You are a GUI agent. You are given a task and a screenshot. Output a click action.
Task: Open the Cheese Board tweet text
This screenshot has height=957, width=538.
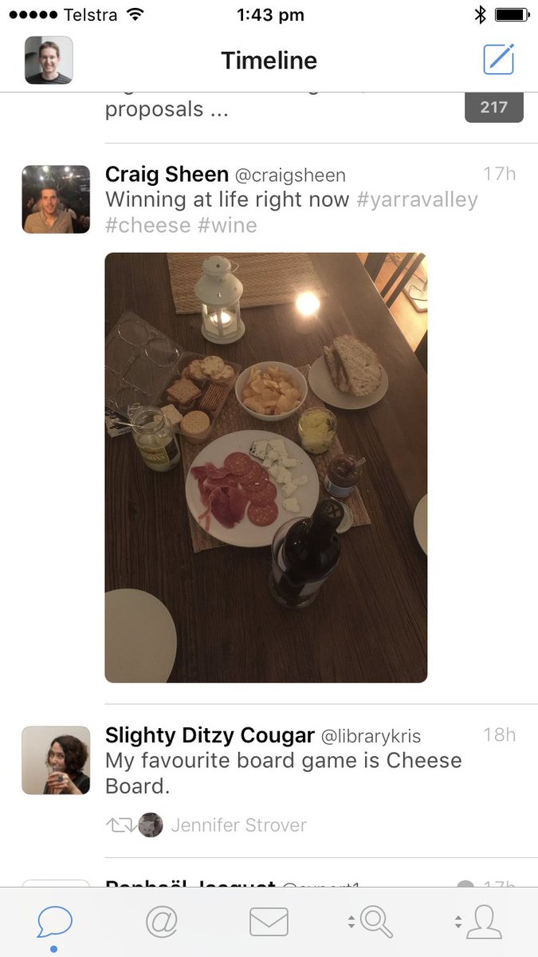284,773
